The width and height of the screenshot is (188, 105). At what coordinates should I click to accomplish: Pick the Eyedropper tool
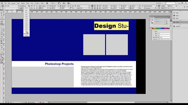point(1,48)
